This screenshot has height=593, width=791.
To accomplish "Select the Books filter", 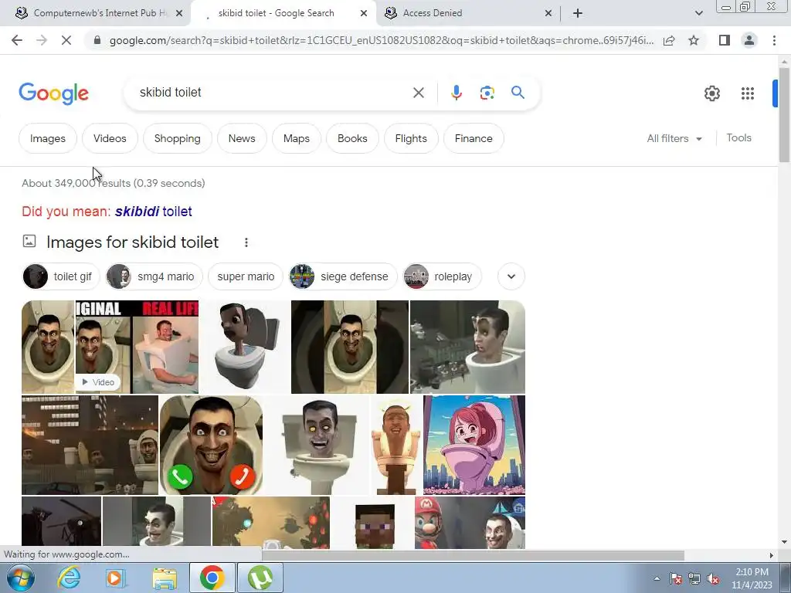I will pyautogui.click(x=352, y=138).
